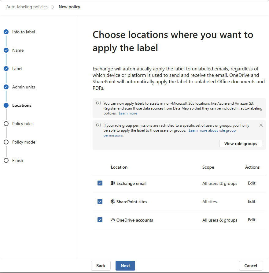Click the View role groups button

[x=241, y=144]
